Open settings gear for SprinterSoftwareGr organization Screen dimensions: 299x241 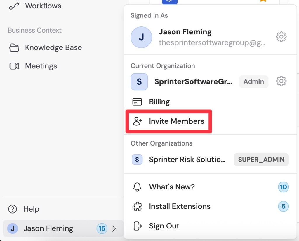pyautogui.click(x=281, y=81)
